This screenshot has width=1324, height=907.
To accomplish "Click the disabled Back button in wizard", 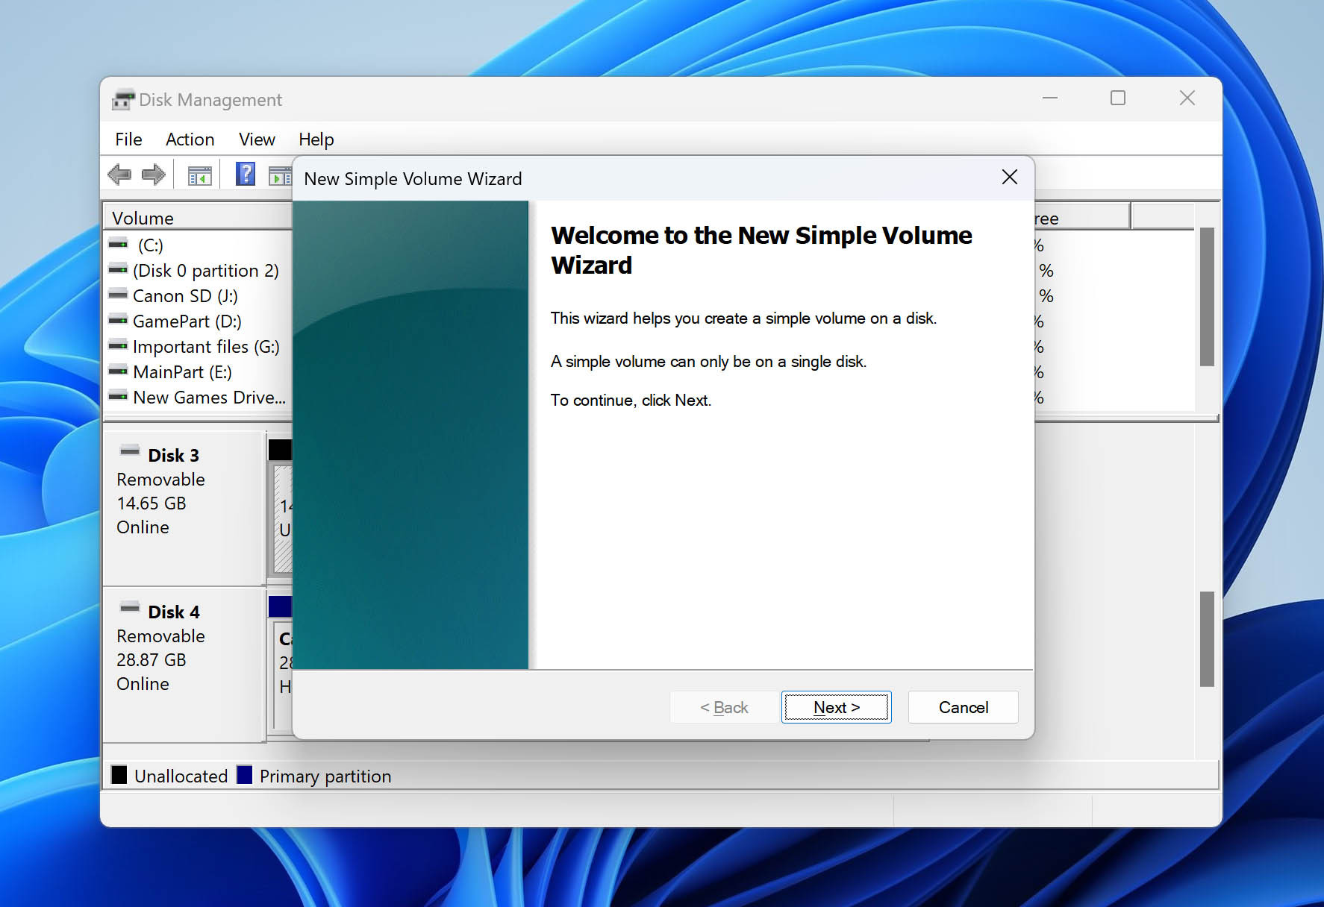I will [x=724, y=707].
